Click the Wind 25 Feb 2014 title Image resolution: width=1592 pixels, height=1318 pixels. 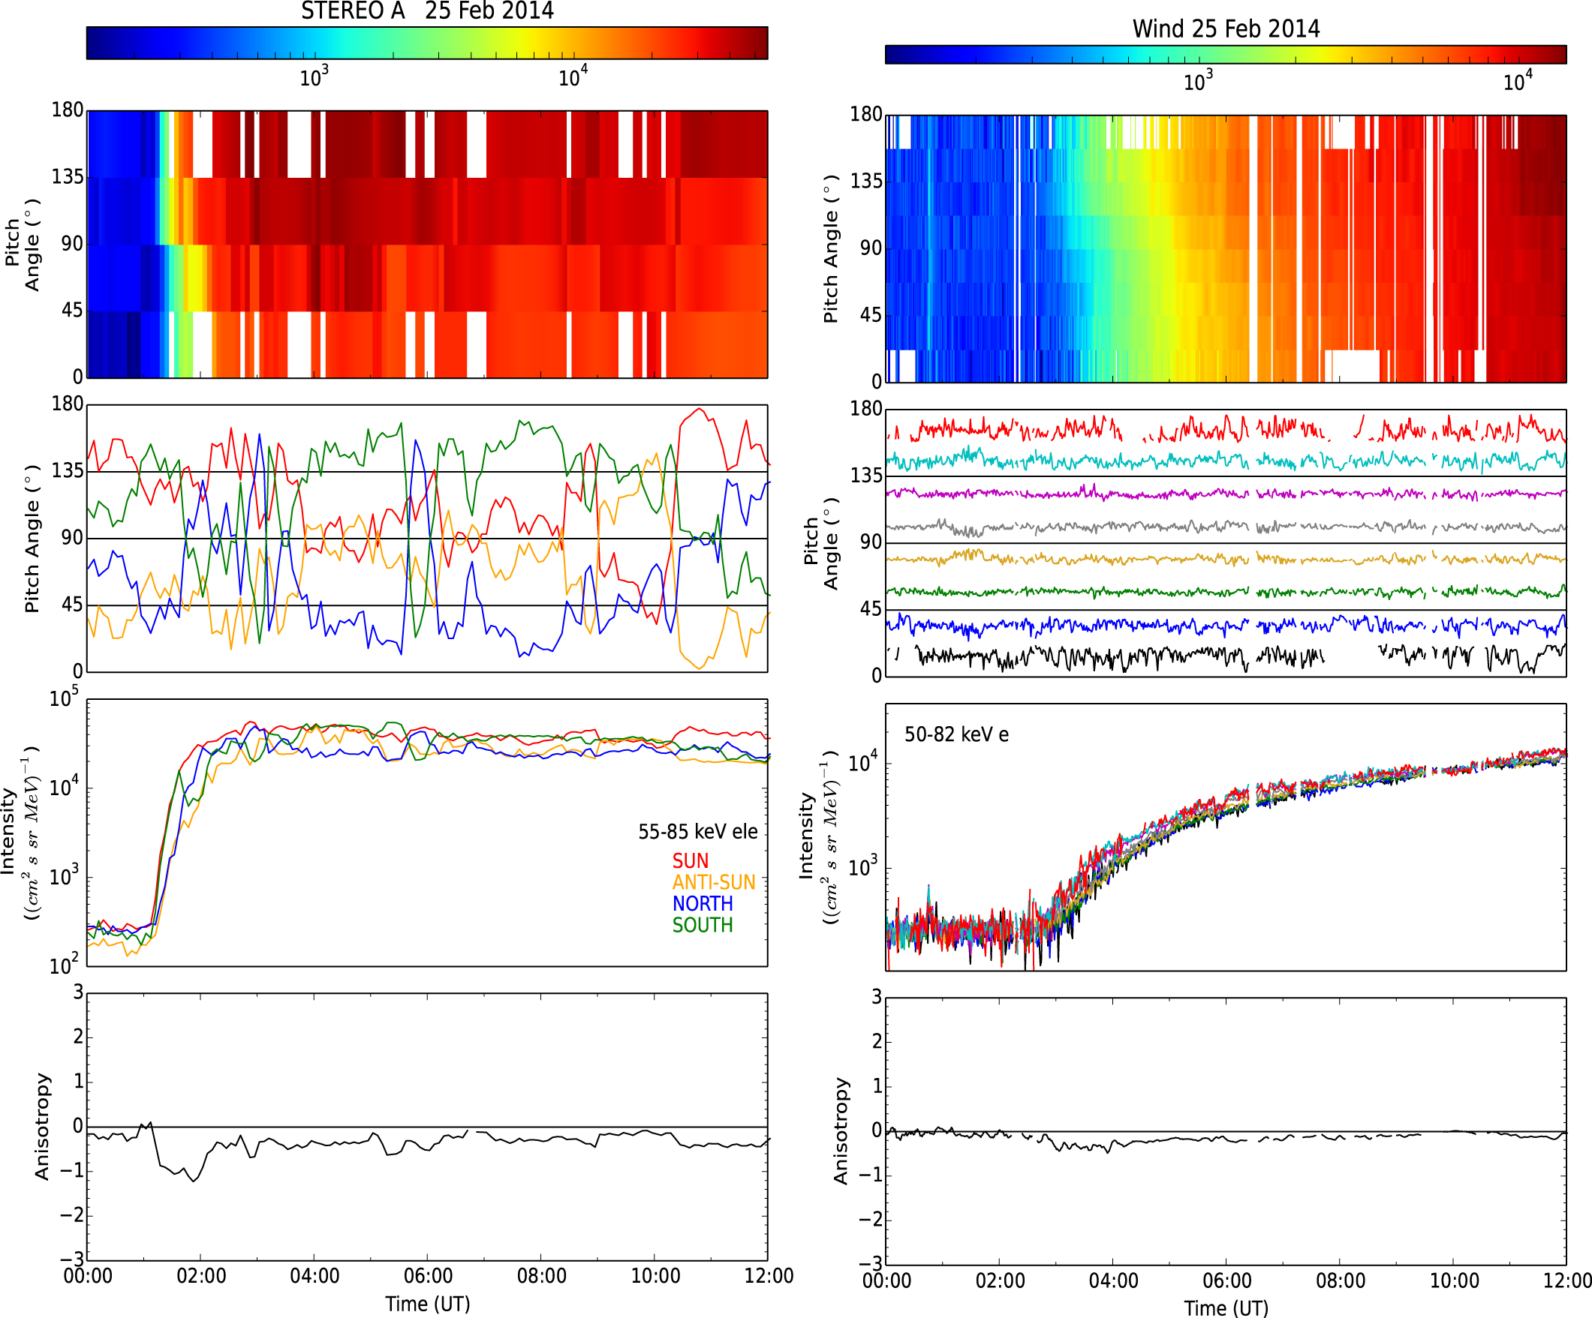(1225, 29)
